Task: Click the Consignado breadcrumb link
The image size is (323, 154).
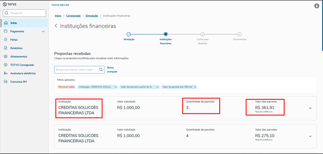Action: [73, 16]
